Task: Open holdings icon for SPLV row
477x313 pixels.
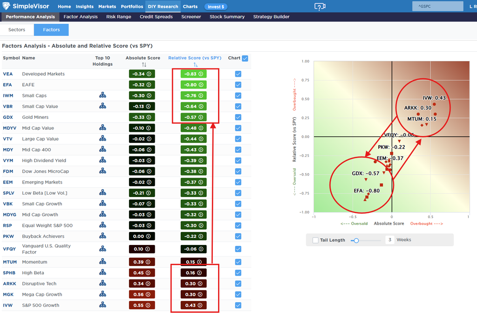Action: point(102,193)
